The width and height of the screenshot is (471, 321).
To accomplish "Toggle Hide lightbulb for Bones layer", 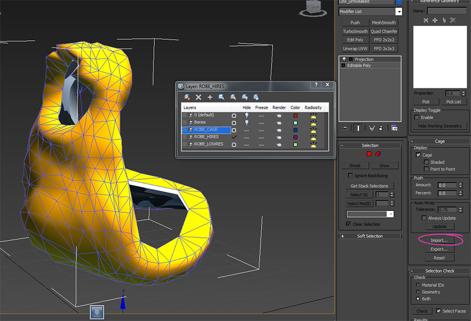I will pyautogui.click(x=246, y=122).
